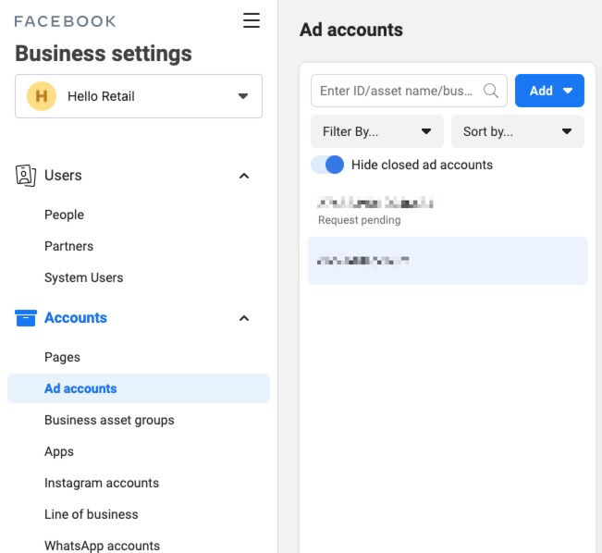Click the Facebook logo text
Image resolution: width=602 pixels, height=553 pixels.
pos(65,20)
